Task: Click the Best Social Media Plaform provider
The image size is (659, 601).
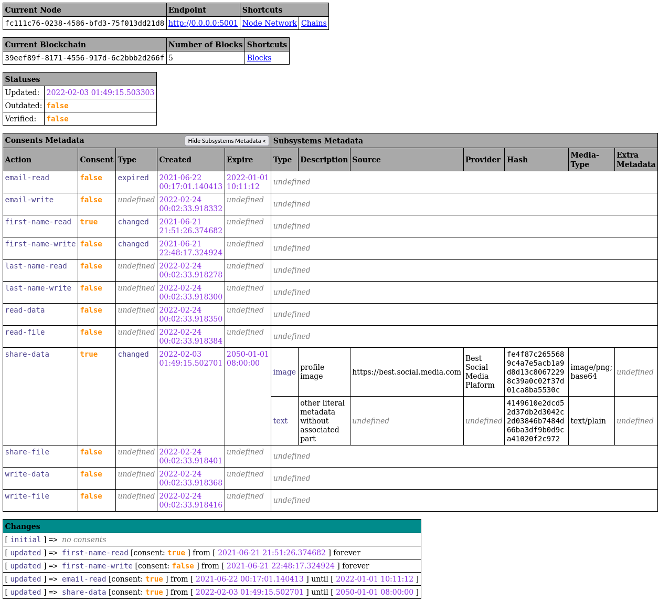Action: (x=480, y=372)
